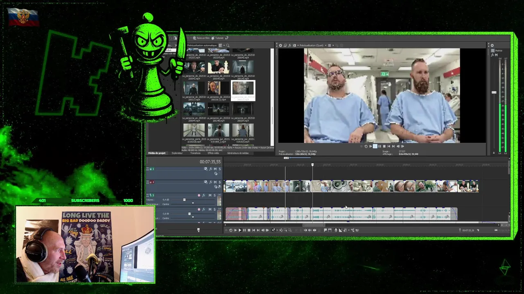Open track motion on video track 1
The image size is (524, 294).
pos(206,169)
